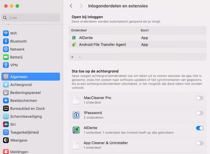Click the 1Password app icon
The height and width of the screenshot is (154, 210).
pyautogui.click(x=76, y=115)
